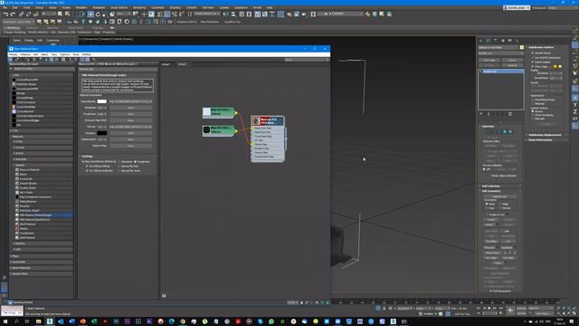579x326 pixels.
Task: Open Select by Name dialog icon
Action: click(x=67, y=14)
